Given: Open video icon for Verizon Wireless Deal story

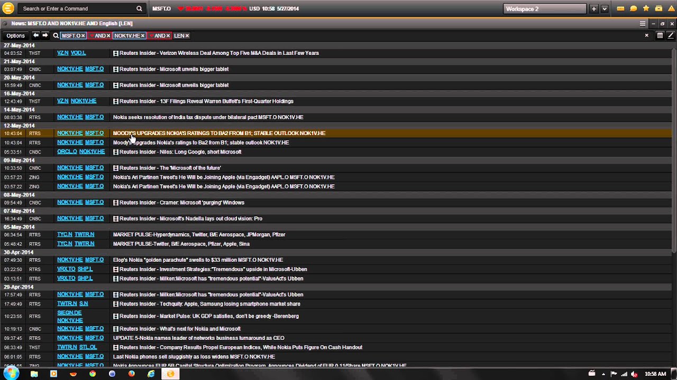Looking at the screenshot, I should click(x=116, y=53).
